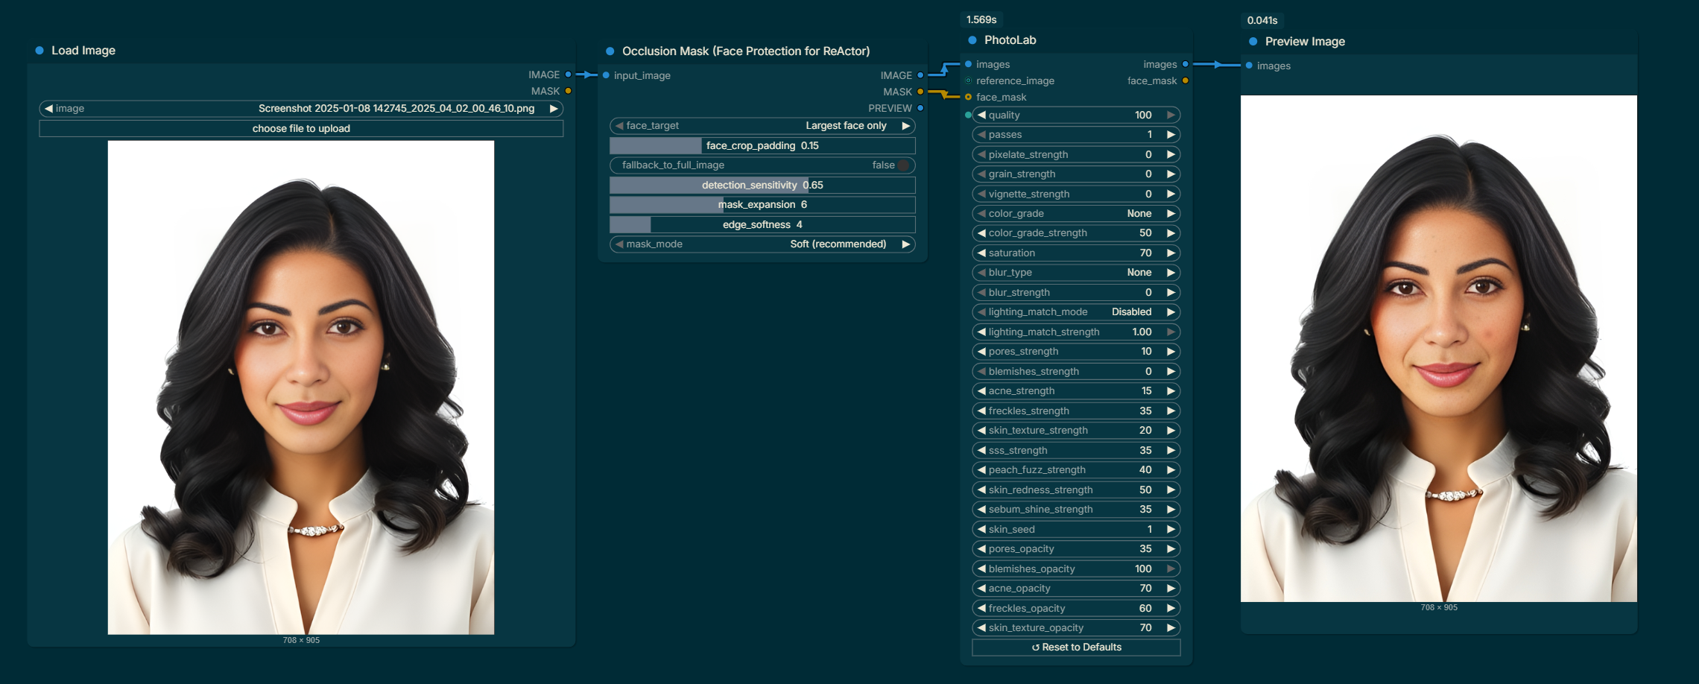Adjust mask_expansion slider
1699x684 pixels.
(762, 205)
